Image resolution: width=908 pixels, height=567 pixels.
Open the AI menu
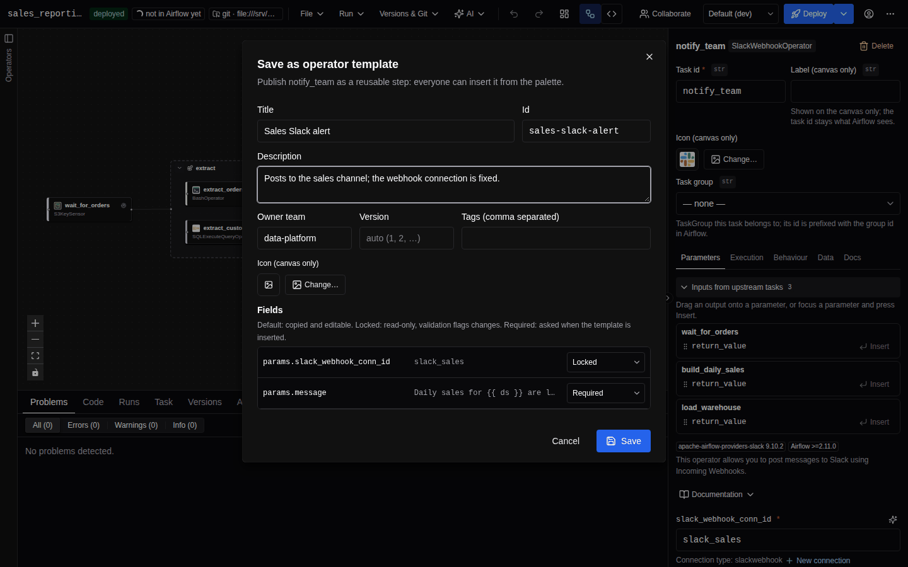(x=469, y=14)
